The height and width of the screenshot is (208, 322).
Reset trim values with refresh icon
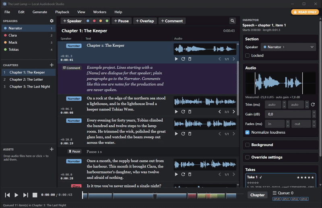pyautogui.click(x=313, y=104)
